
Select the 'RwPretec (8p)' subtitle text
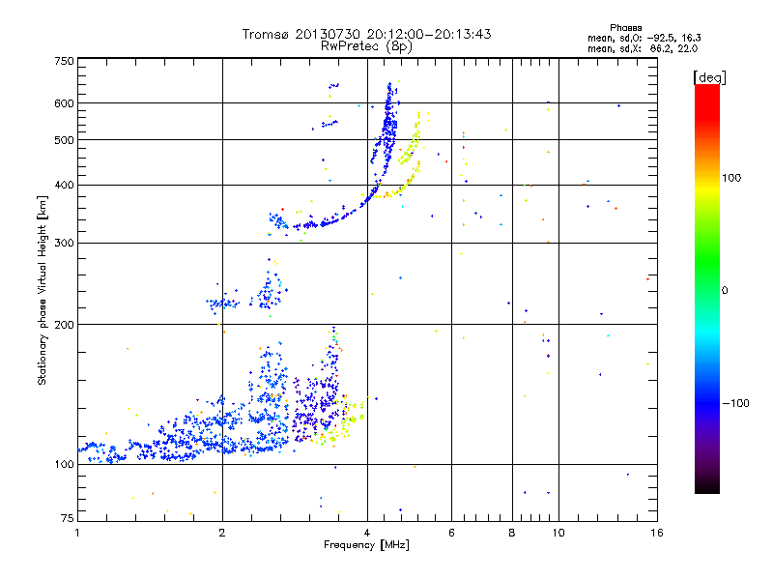coord(366,46)
